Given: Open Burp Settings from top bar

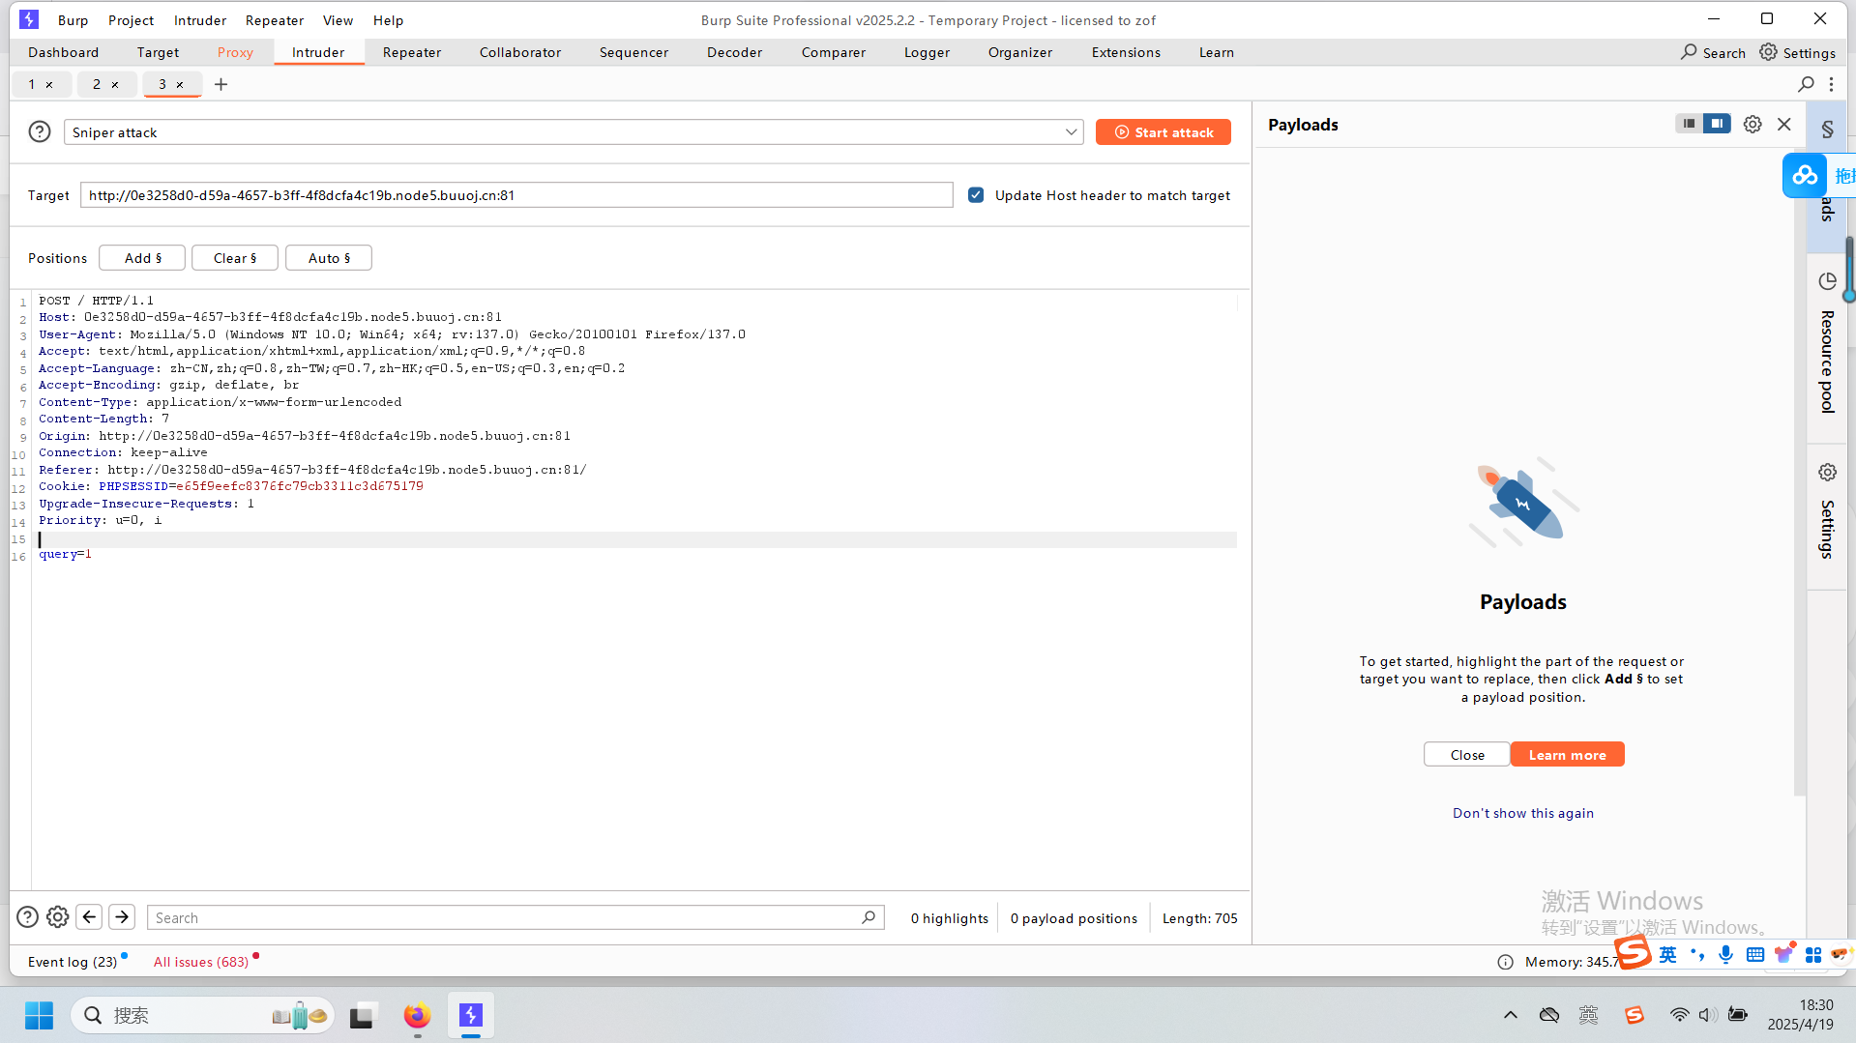Looking at the screenshot, I should tap(1797, 52).
